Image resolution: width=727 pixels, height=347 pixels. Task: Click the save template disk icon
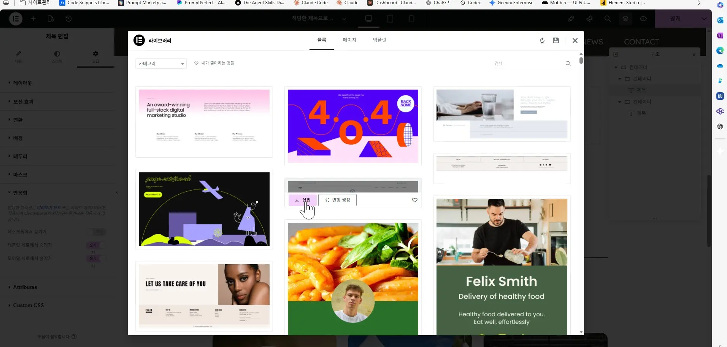tap(556, 40)
